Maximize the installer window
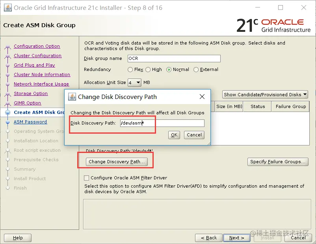 point(280,7)
